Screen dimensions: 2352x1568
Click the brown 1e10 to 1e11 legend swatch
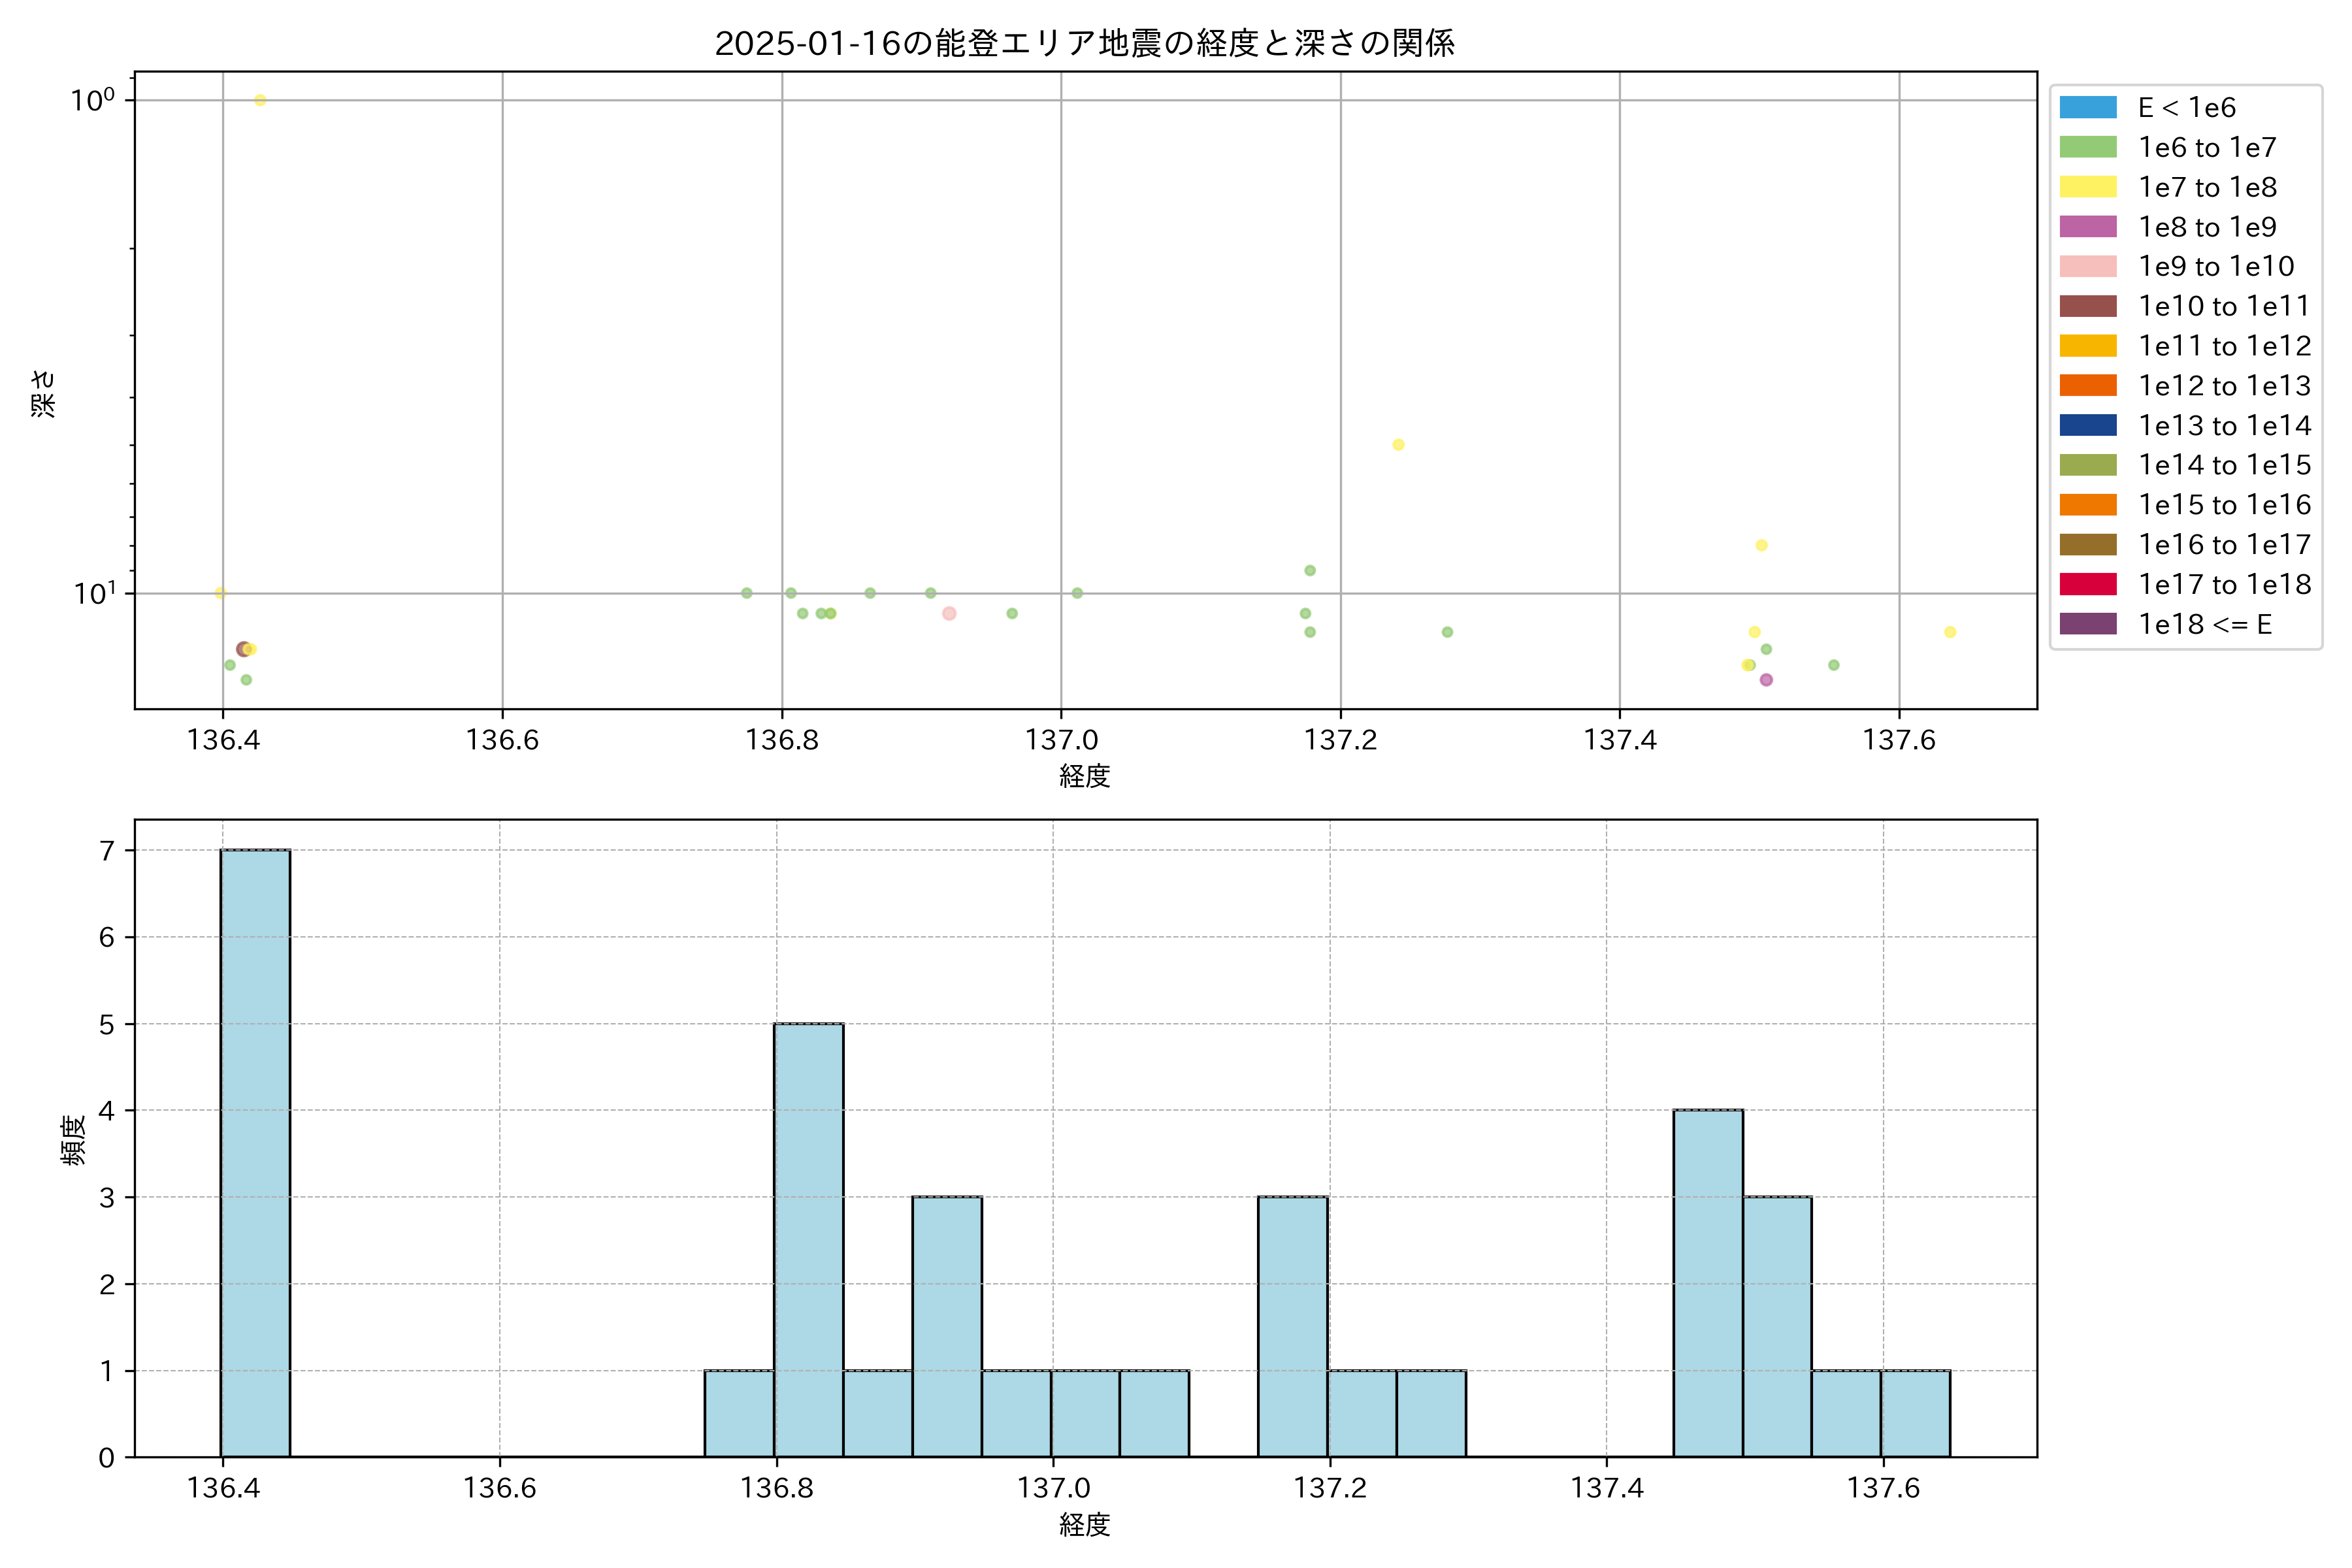tap(2088, 306)
